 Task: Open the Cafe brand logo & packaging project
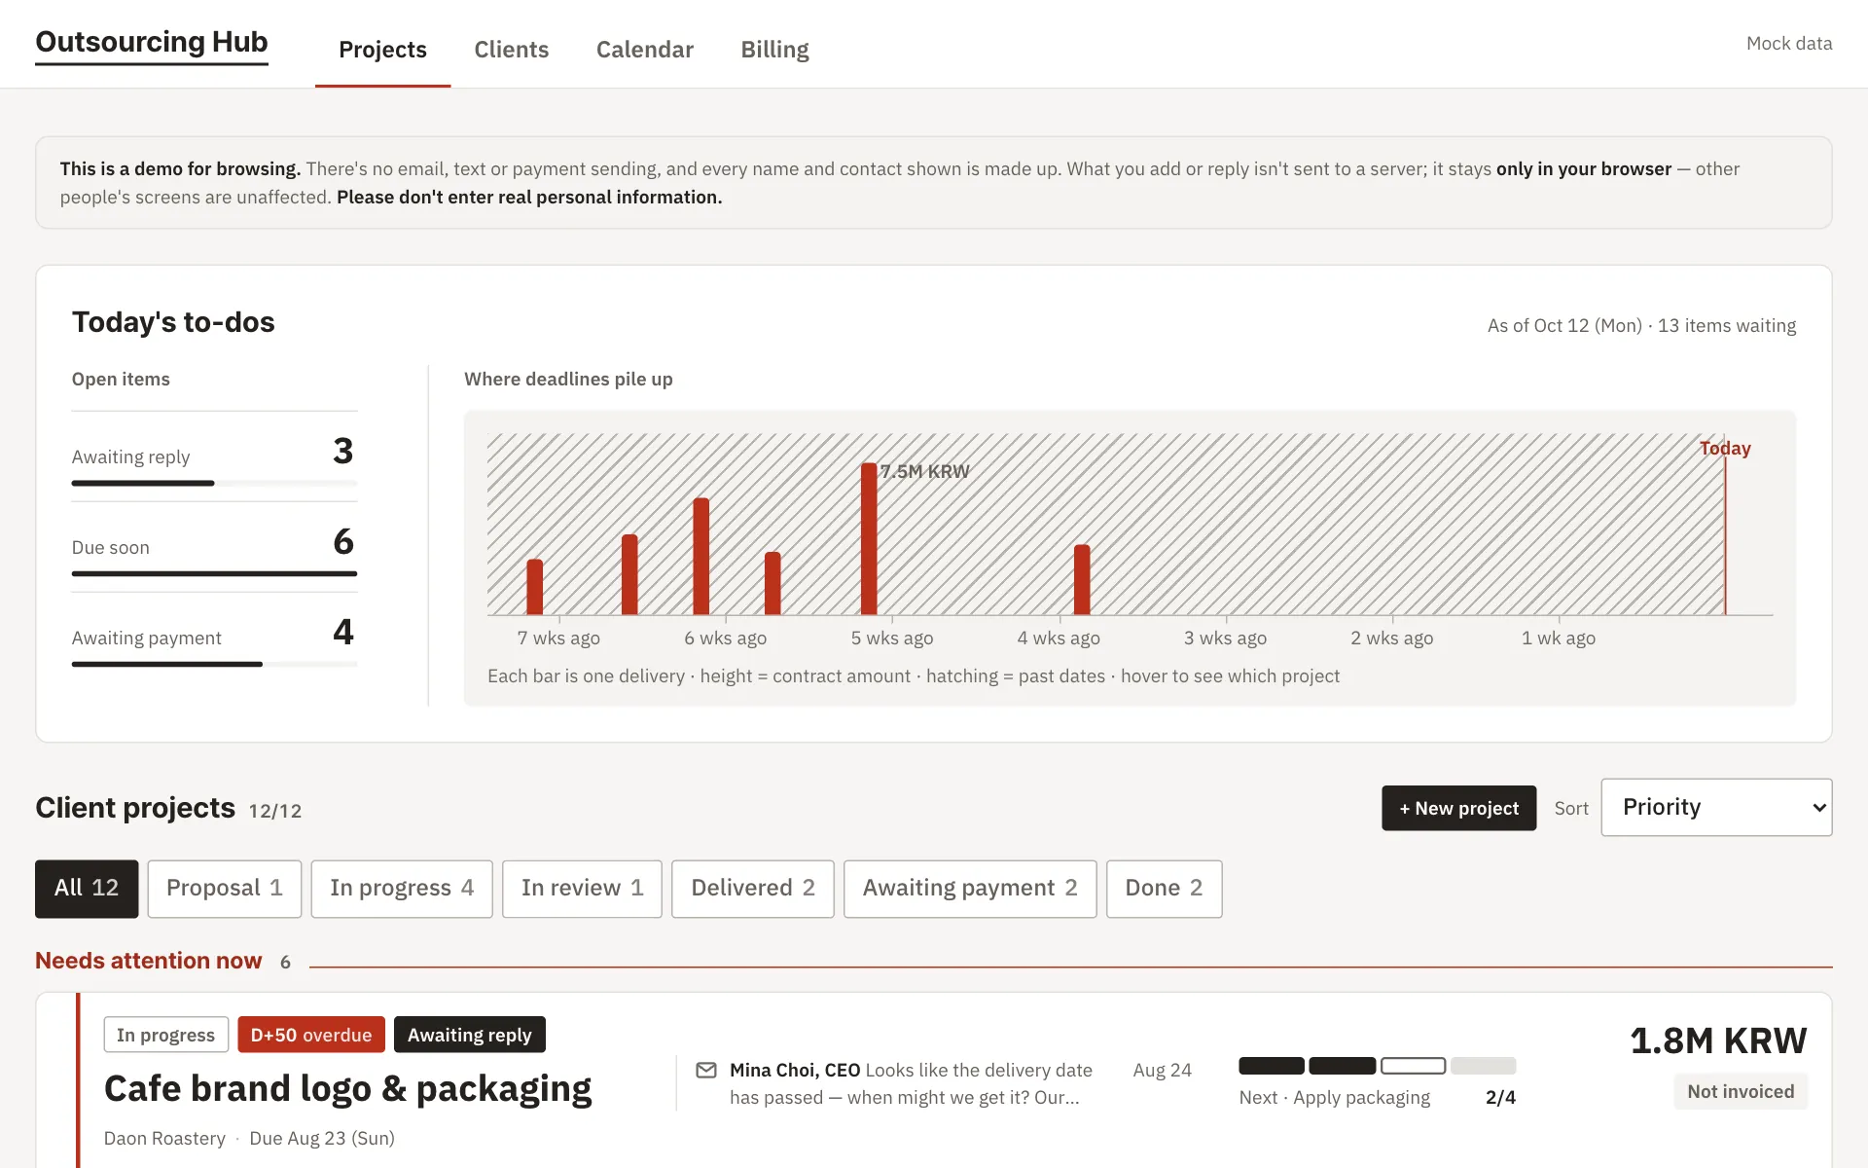point(347,1088)
